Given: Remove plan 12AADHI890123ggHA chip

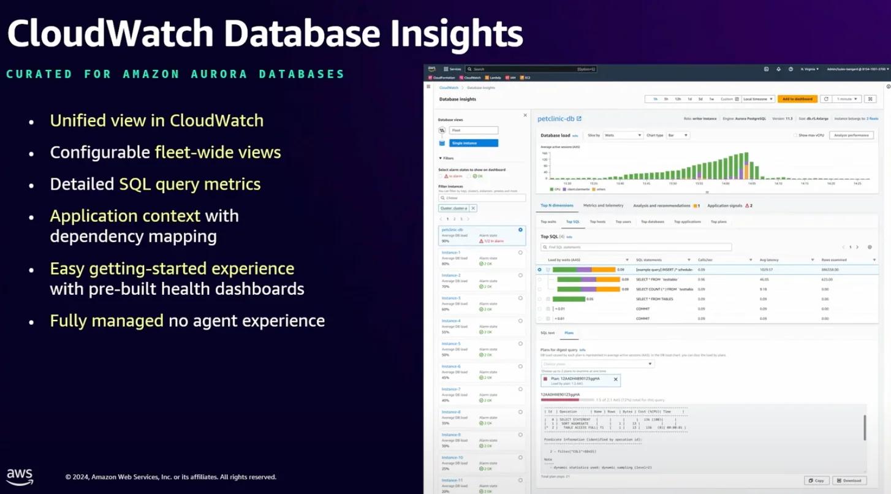Looking at the screenshot, I should pyautogui.click(x=616, y=379).
